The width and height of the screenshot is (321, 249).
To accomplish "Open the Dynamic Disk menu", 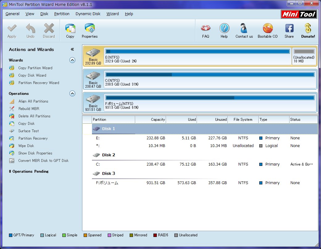I will [88, 14].
